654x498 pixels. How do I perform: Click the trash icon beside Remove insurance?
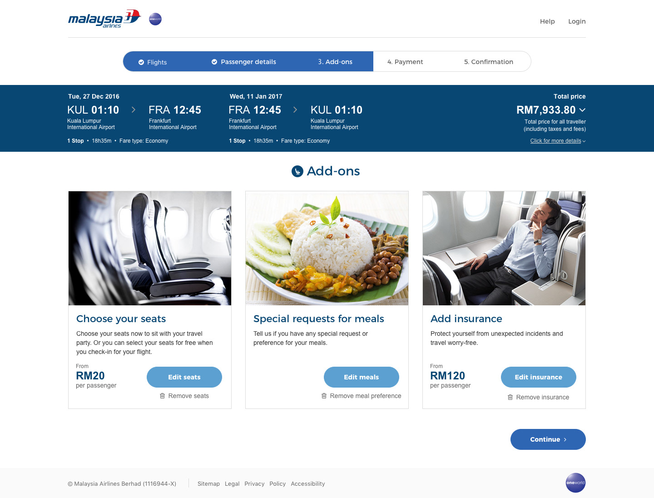pyautogui.click(x=510, y=397)
